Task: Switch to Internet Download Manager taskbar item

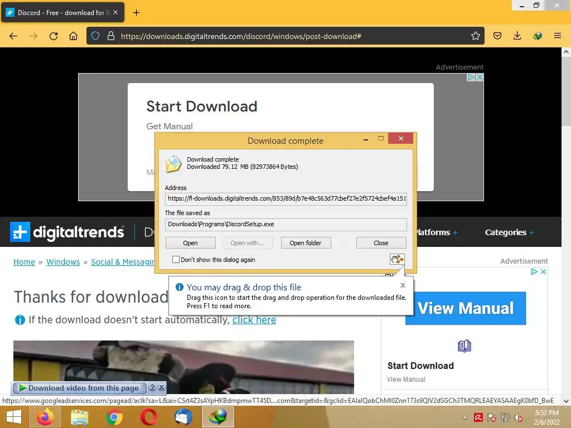Action: tap(218, 417)
